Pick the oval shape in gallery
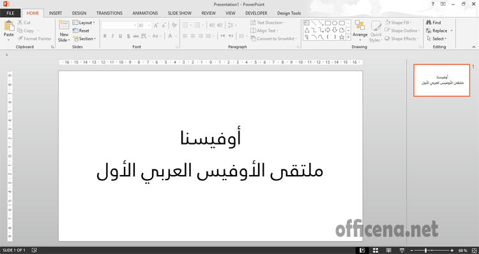This screenshot has height=254, width=479. (335, 23)
